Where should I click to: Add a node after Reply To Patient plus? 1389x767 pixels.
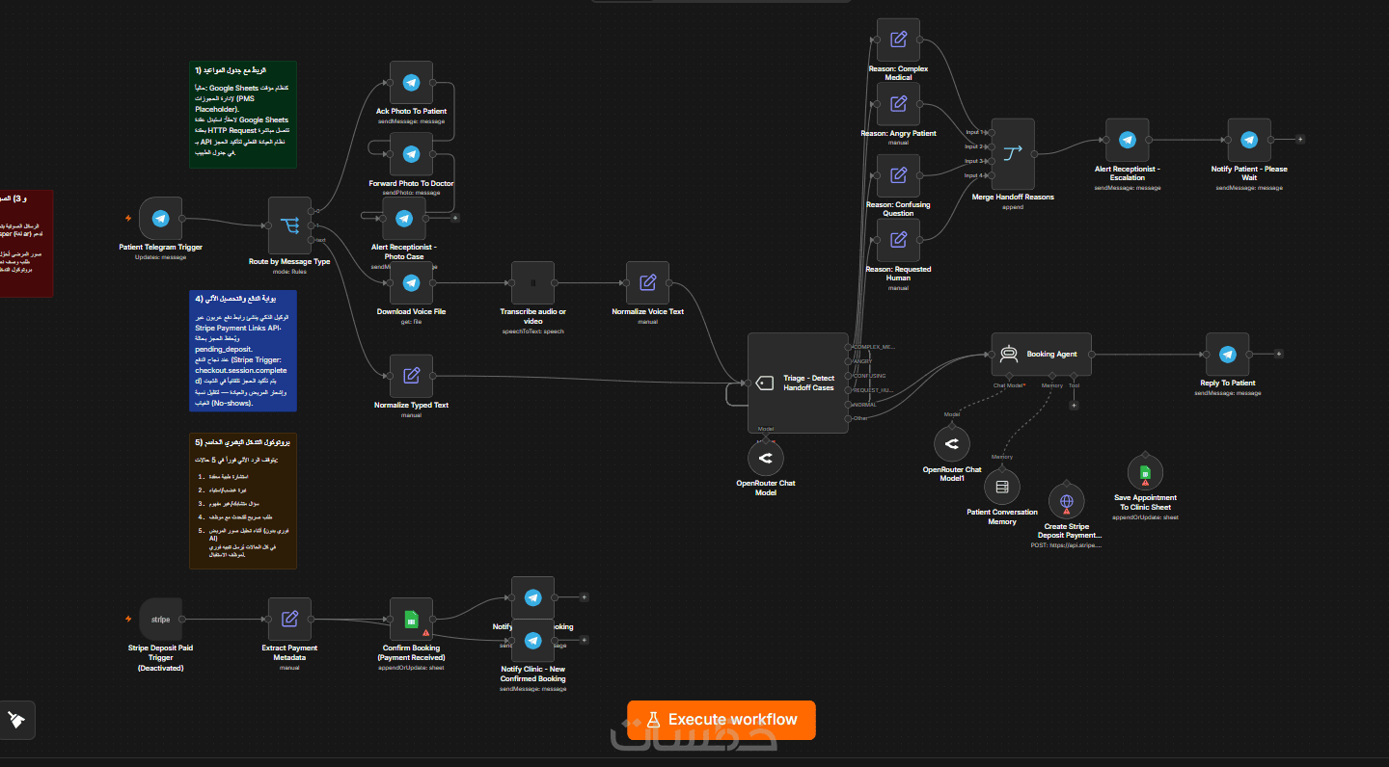pos(1279,354)
